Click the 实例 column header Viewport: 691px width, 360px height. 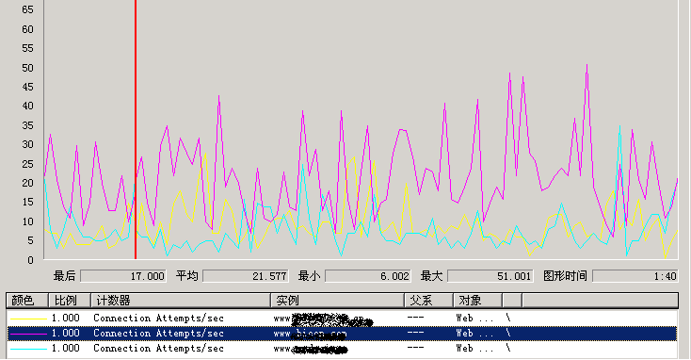point(337,301)
